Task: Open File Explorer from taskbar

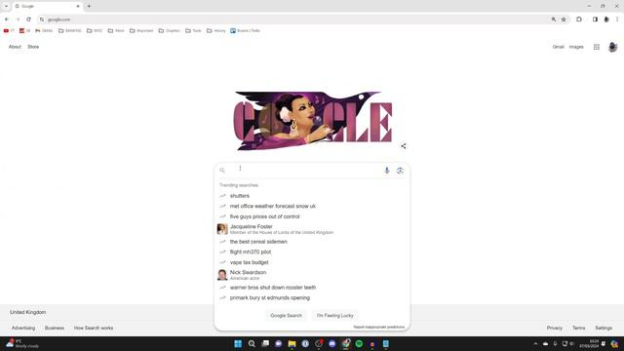Action: (292, 344)
